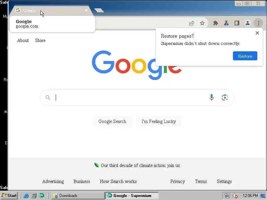Click the volume tray icon with red x
Image resolution: width=267 pixels, height=200 pixels.
click(x=235, y=196)
